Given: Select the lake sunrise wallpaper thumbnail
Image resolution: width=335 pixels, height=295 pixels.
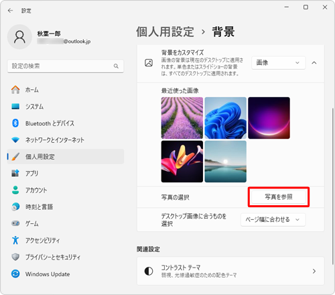Looking at the screenshot, I should point(226,162).
